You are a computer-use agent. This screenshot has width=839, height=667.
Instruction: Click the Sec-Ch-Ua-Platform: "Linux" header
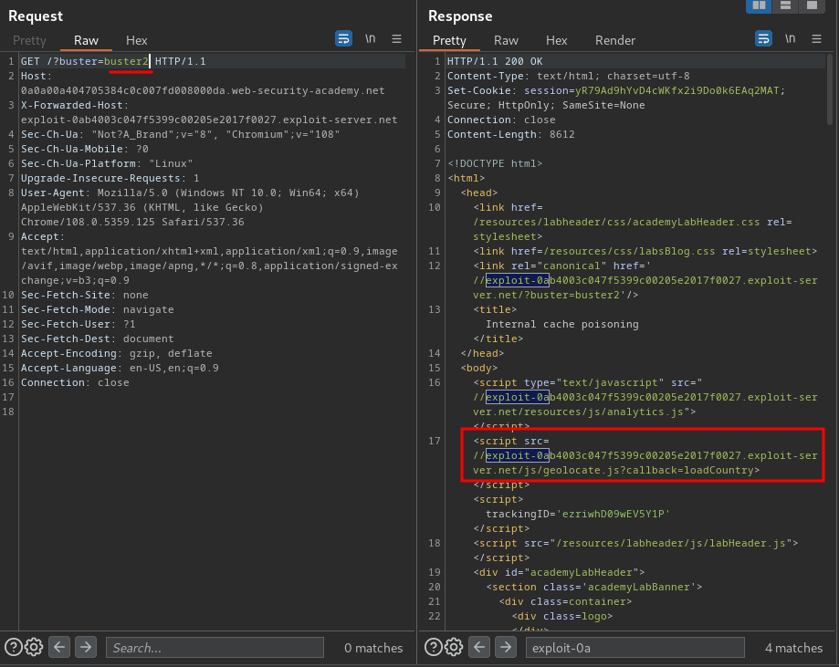[x=107, y=163]
